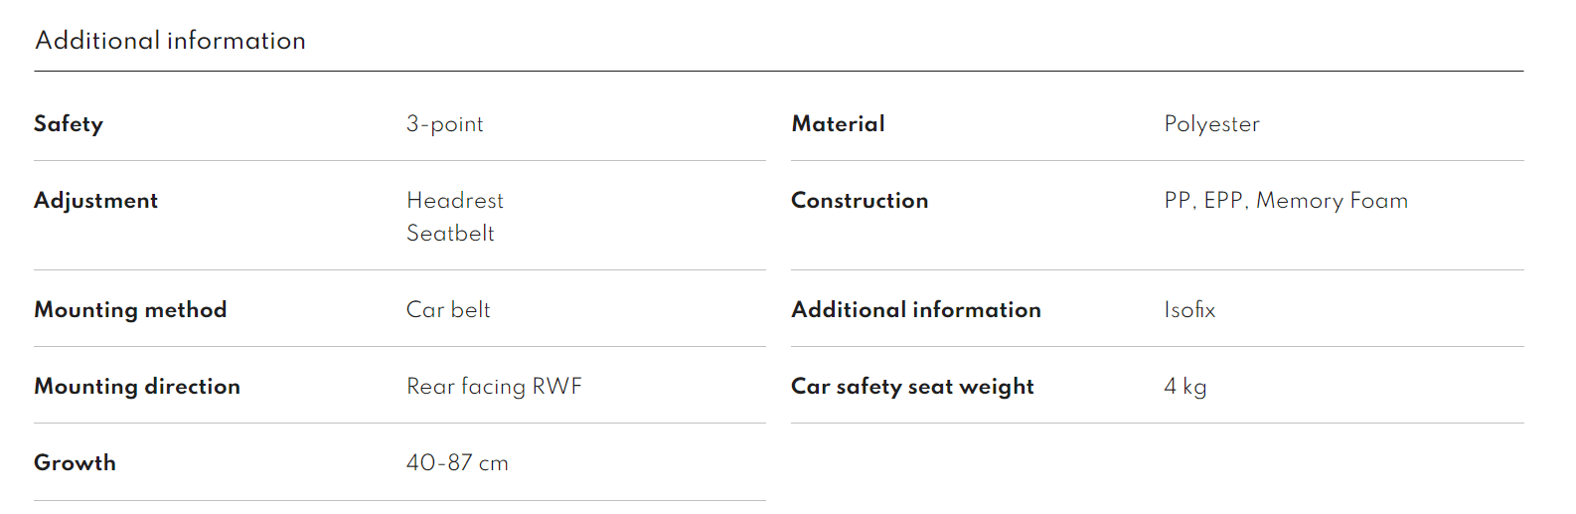Image resolution: width=1576 pixels, height=514 pixels.
Task: Select the "40-87 cm" growth value
Action: click(x=457, y=463)
